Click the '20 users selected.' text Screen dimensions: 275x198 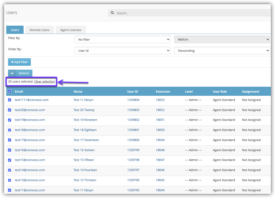(21, 82)
